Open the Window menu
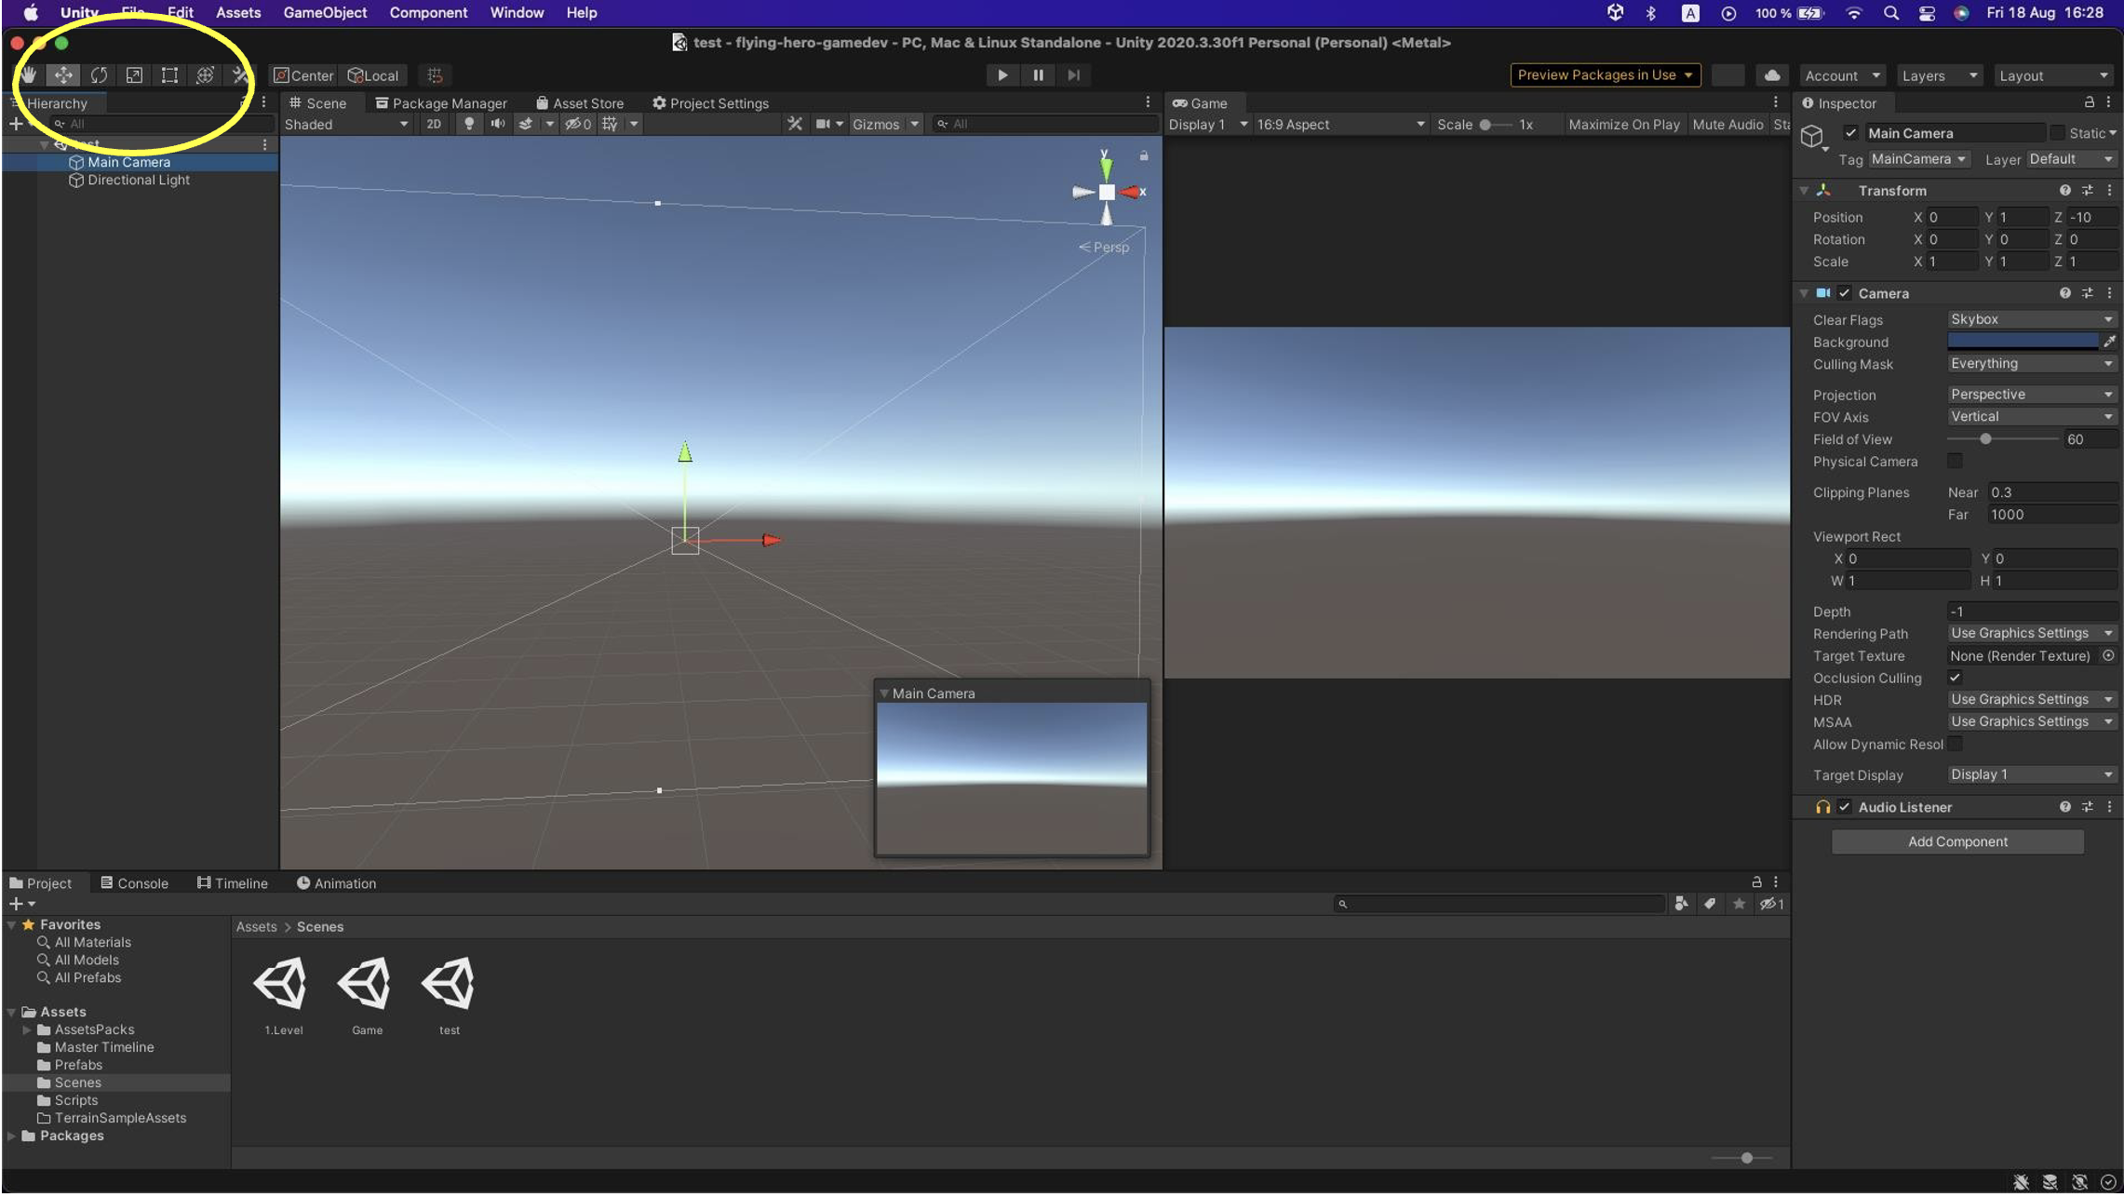Image resolution: width=2124 pixels, height=1197 pixels. coord(517,12)
